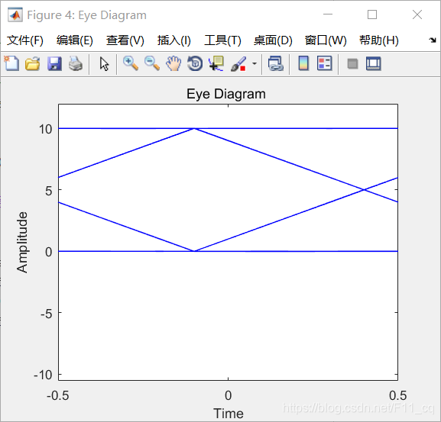This screenshot has height=422, width=441.
Task: Click the y-axis tick label -5
Action: [47, 314]
